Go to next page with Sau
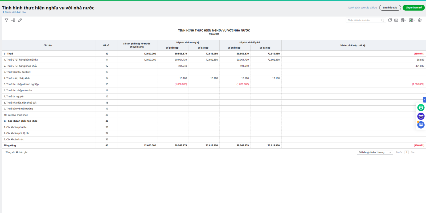Image resolution: width=426 pixels, height=213 pixels. [x=413, y=152]
